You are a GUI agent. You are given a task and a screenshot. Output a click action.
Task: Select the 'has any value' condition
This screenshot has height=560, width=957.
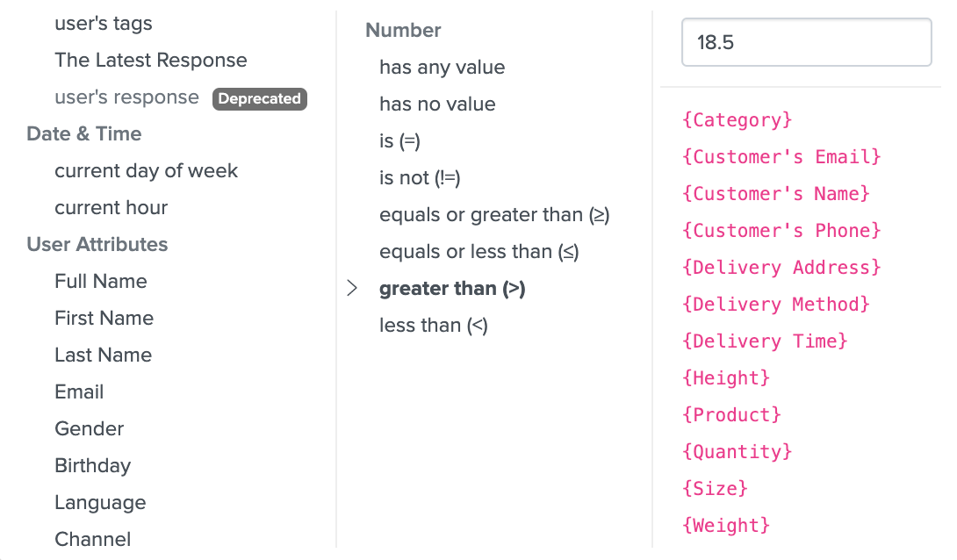442,68
